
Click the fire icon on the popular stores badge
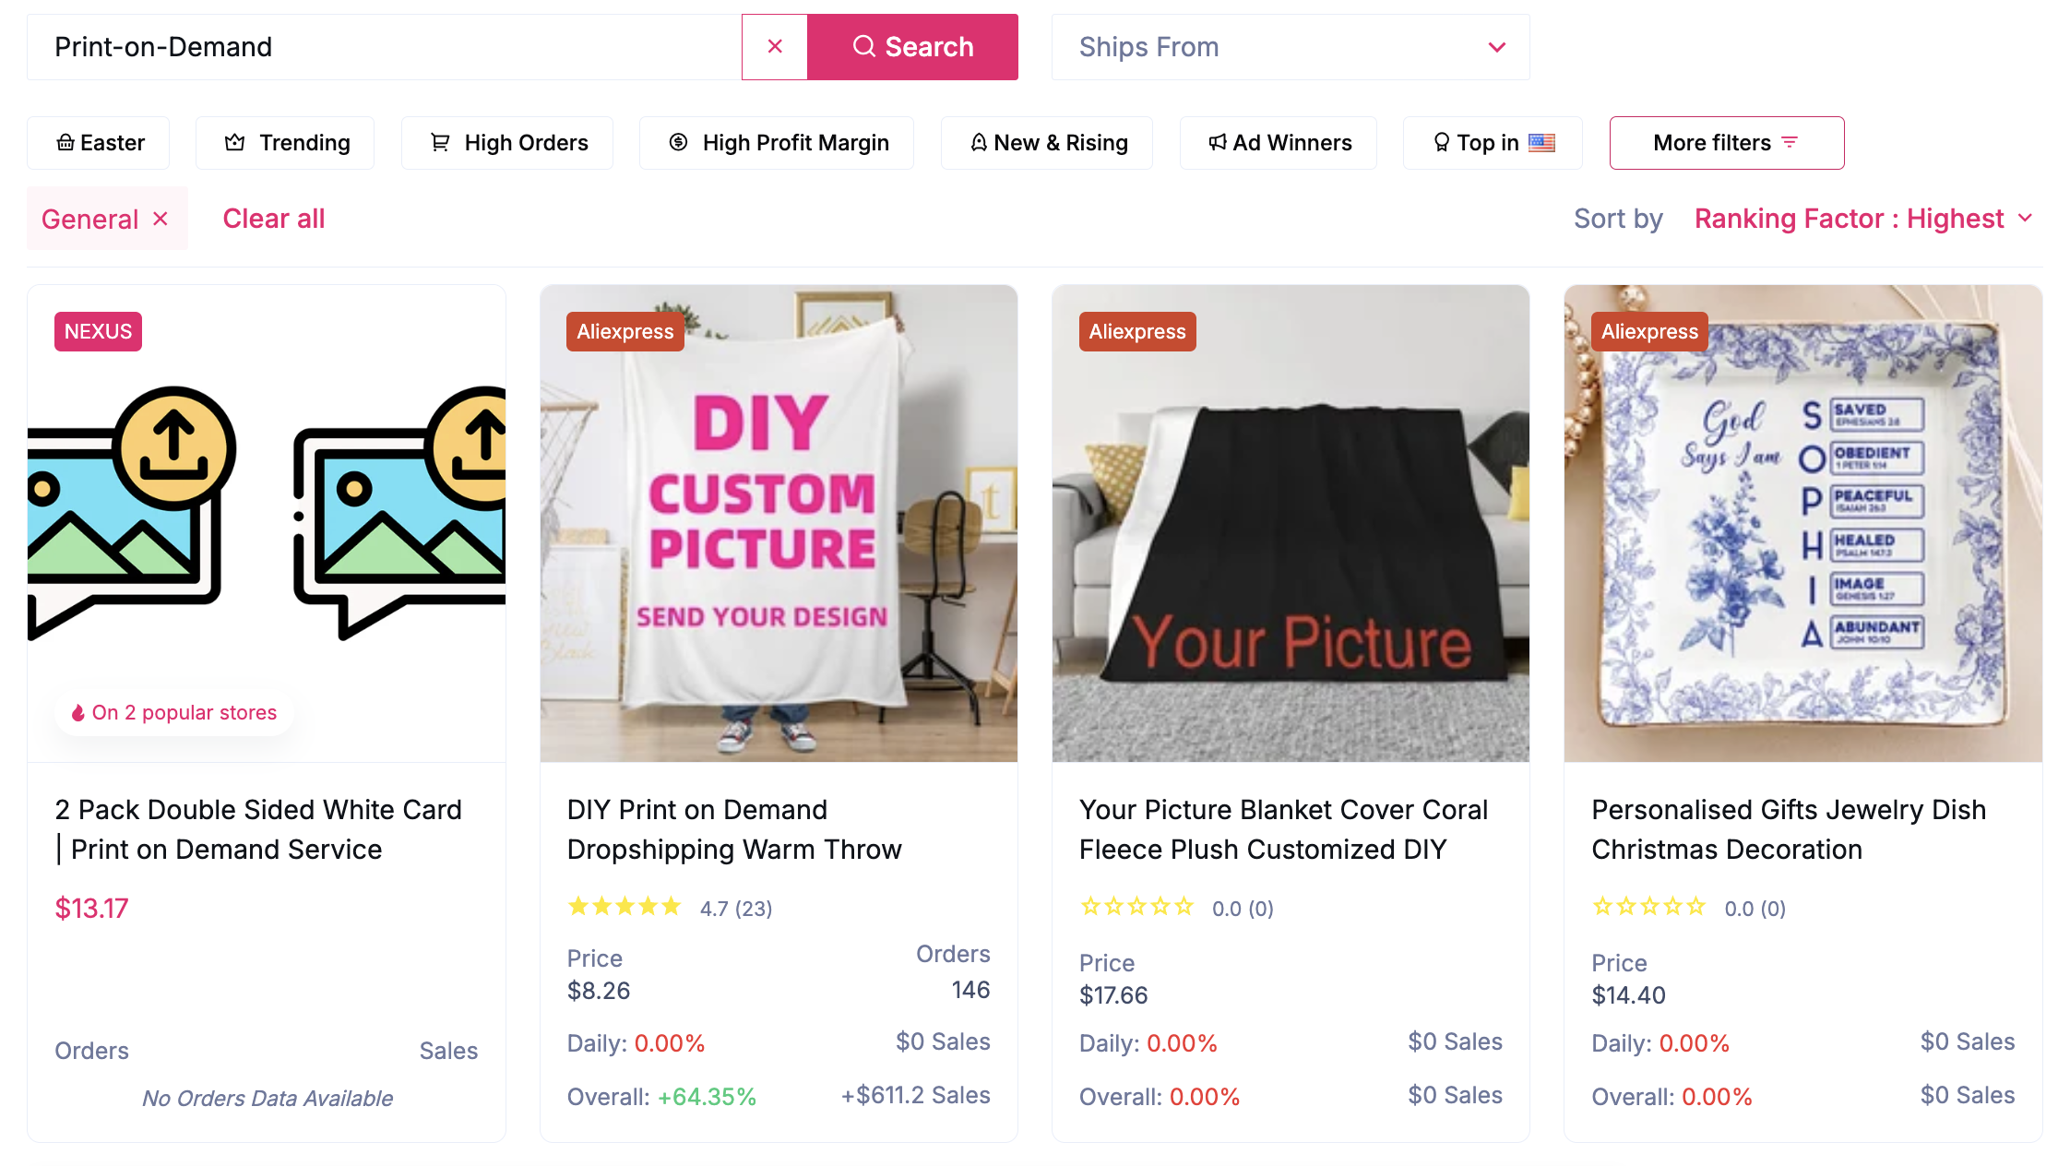79,711
